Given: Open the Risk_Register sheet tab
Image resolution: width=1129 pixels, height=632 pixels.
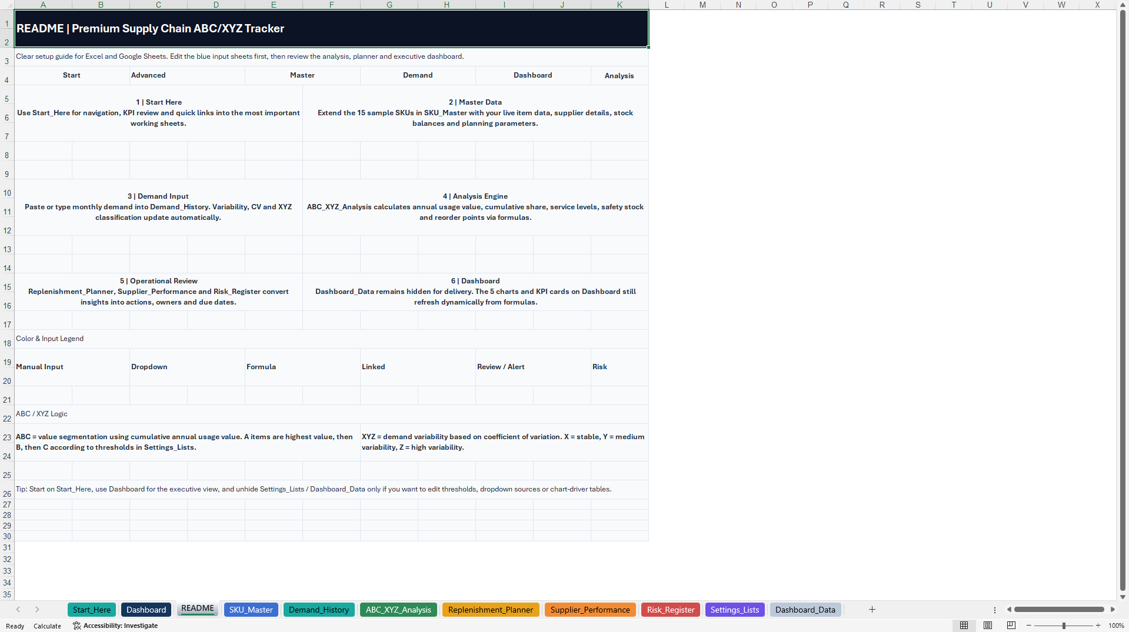Looking at the screenshot, I should point(671,610).
